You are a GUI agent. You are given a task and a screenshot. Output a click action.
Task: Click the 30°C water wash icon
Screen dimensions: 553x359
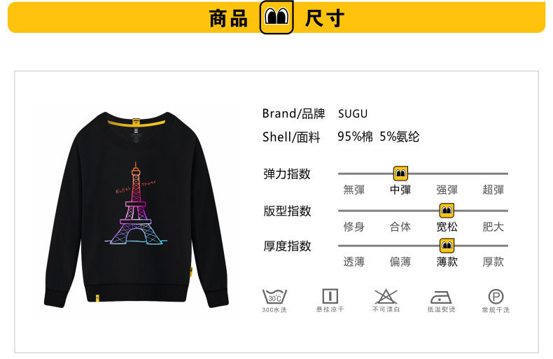(x=274, y=296)
